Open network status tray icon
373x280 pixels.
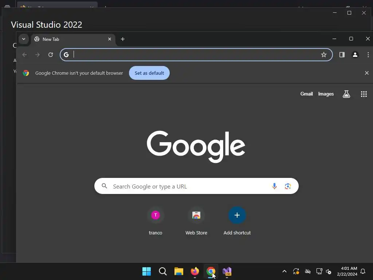pos(319,271)
